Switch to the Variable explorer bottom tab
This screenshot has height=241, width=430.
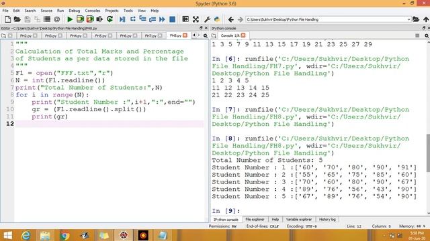(x=298, y=220)
